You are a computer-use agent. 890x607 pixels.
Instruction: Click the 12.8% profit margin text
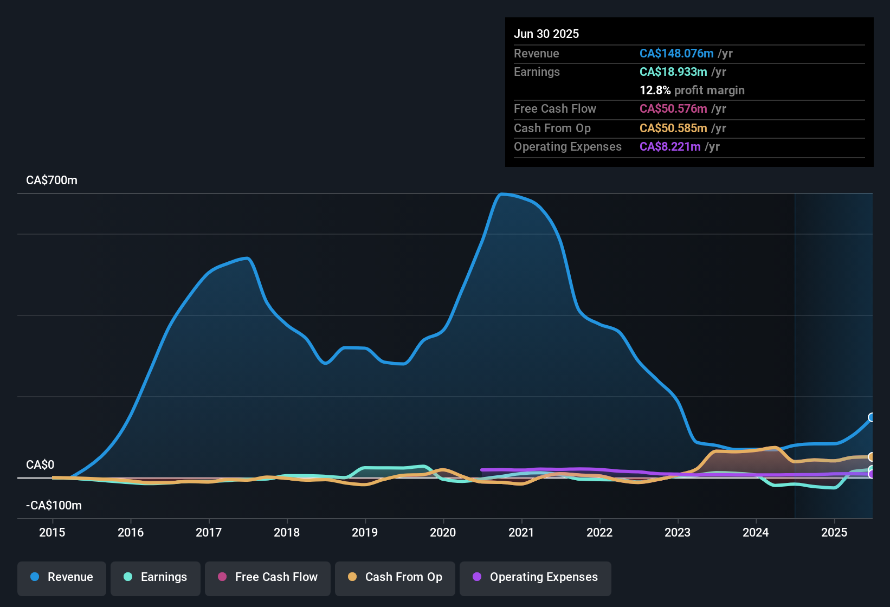pos(692,90)
